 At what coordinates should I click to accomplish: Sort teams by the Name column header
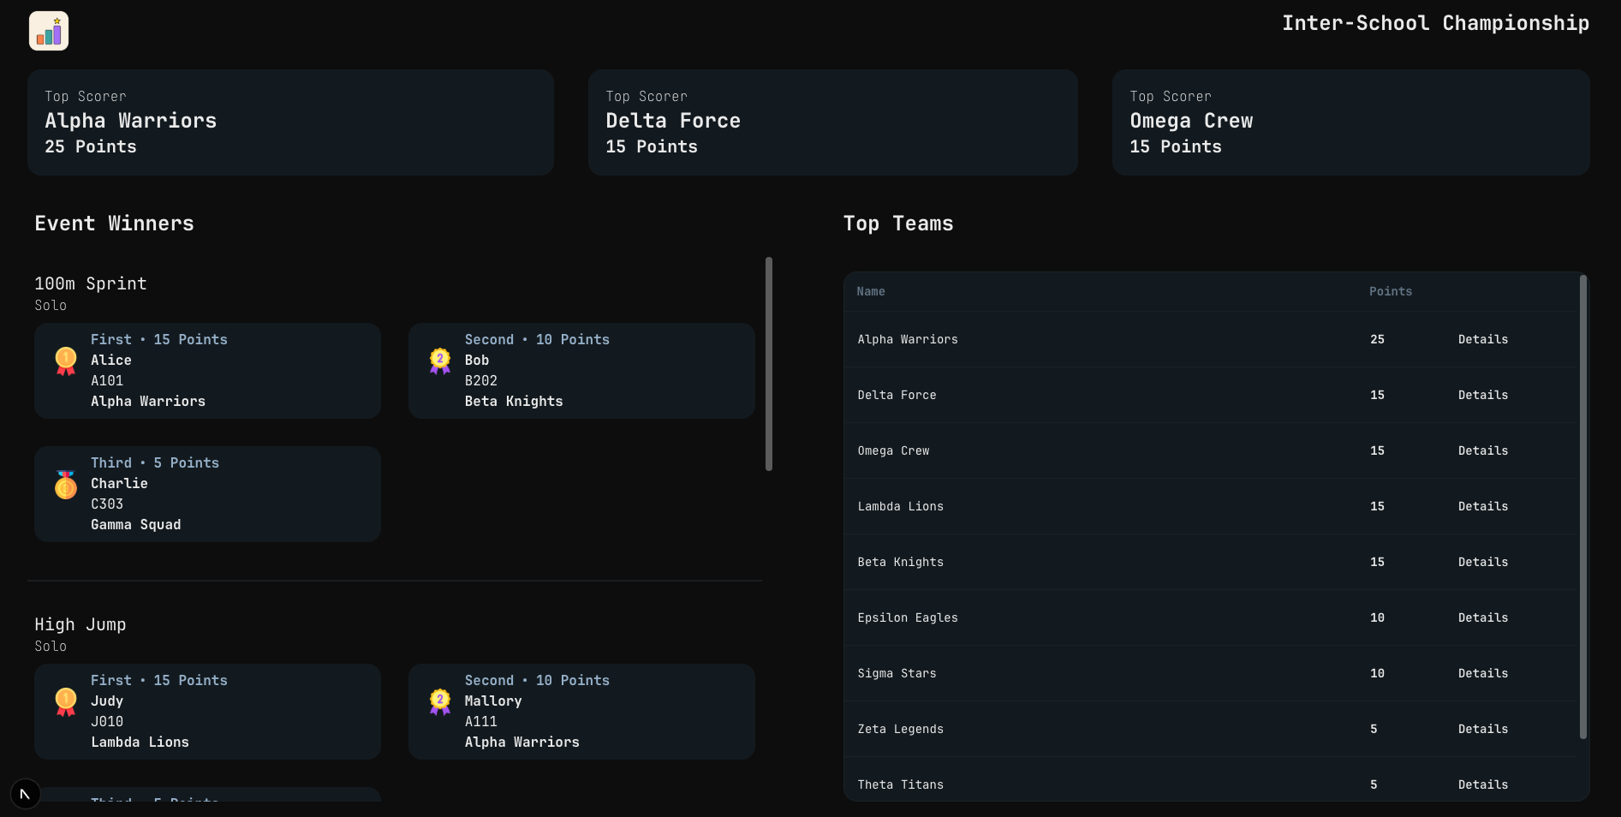(870, 291)
